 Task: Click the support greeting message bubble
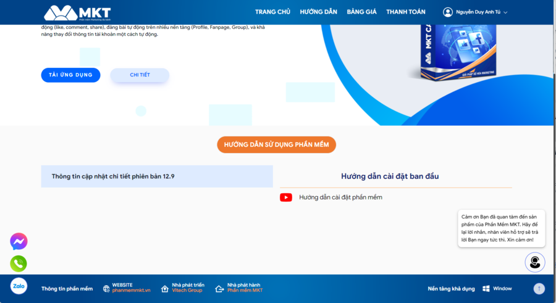coord(501,228)
